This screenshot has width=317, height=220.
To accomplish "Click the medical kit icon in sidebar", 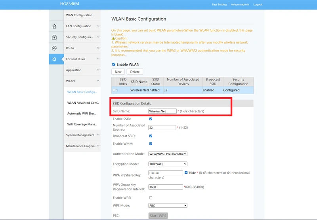I will coord(54,37).
